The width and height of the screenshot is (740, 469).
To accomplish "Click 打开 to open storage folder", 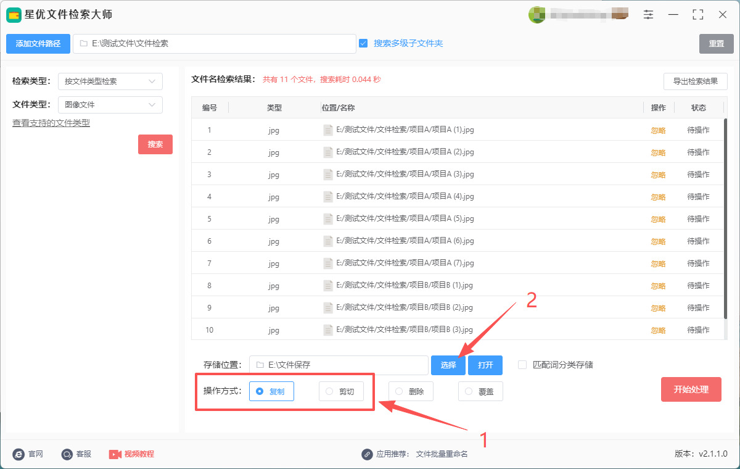I will [x=485, y=365].
